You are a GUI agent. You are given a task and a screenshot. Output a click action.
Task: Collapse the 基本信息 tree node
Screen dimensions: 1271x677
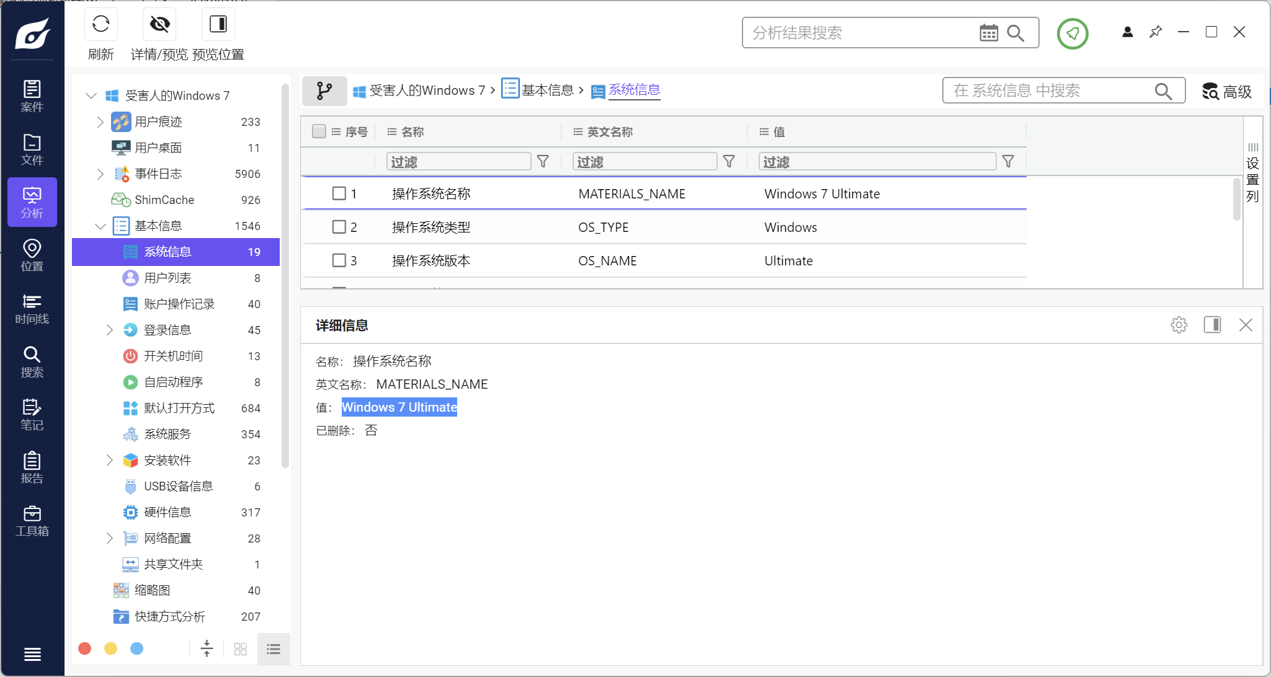coord(100,226)
